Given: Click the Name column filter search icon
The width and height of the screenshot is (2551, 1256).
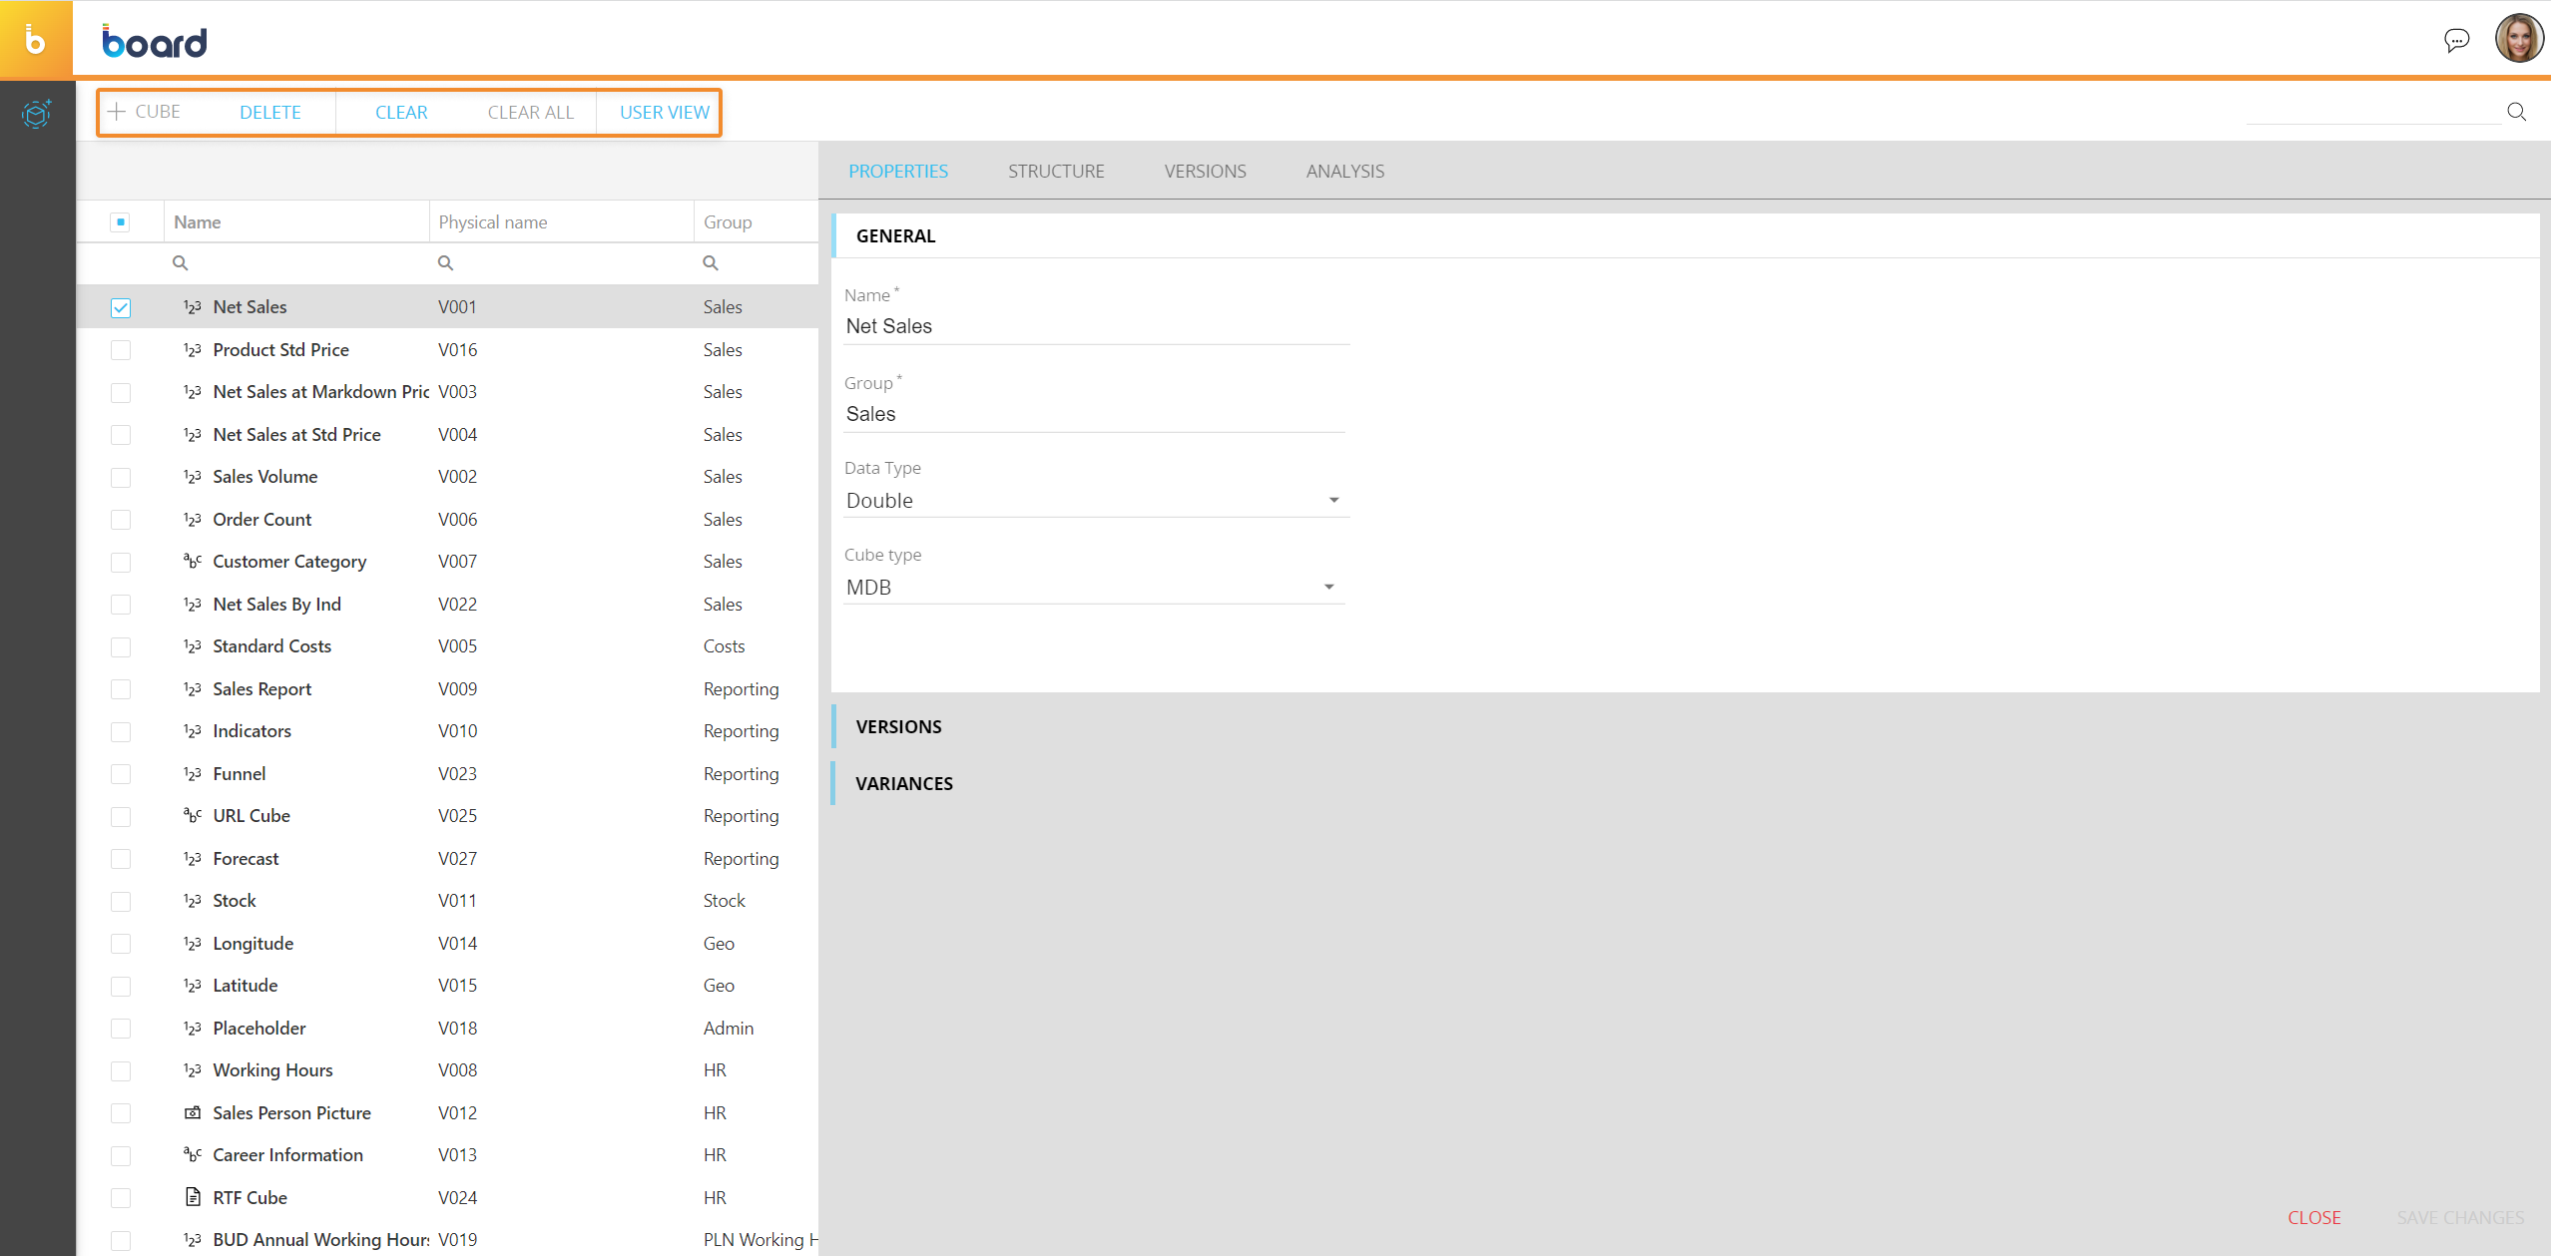Looking at the screenshot, I should pyautogui.click(x=181, y=263).
